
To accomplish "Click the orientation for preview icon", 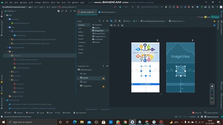I will pos(115,21).
